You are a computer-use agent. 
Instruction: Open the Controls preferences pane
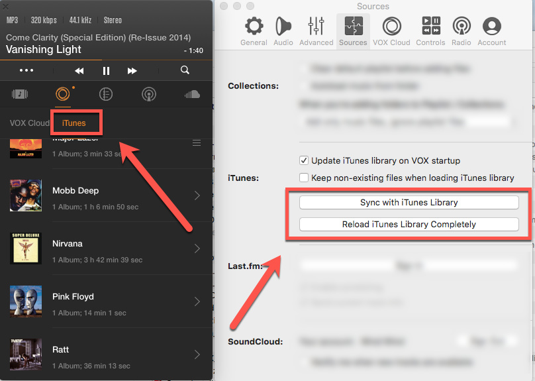(x=430, y=31)
